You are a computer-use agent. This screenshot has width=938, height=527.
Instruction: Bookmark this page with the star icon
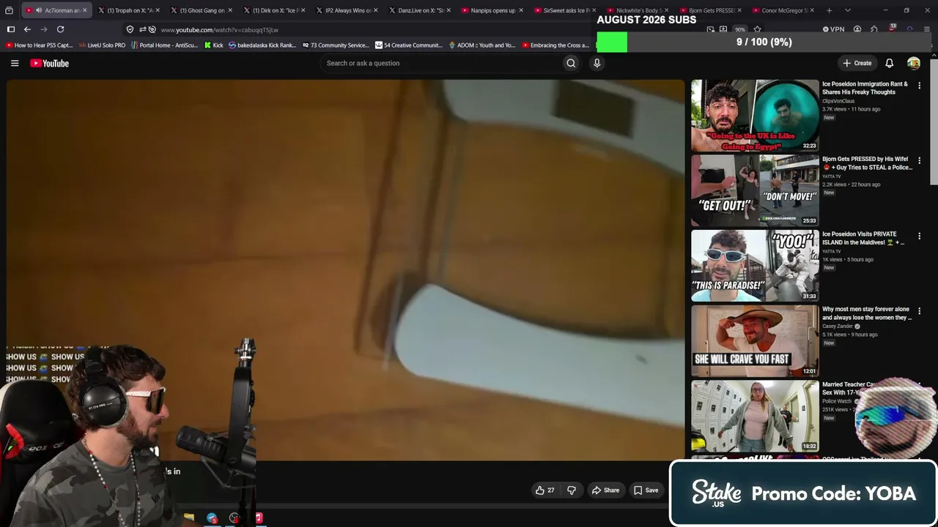tap(757, 29)
